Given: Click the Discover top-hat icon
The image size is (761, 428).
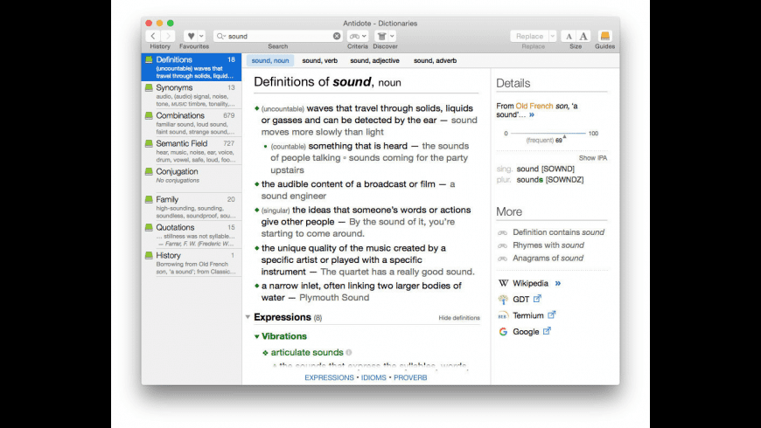Looking at the screenshot, I should (382, 36).
